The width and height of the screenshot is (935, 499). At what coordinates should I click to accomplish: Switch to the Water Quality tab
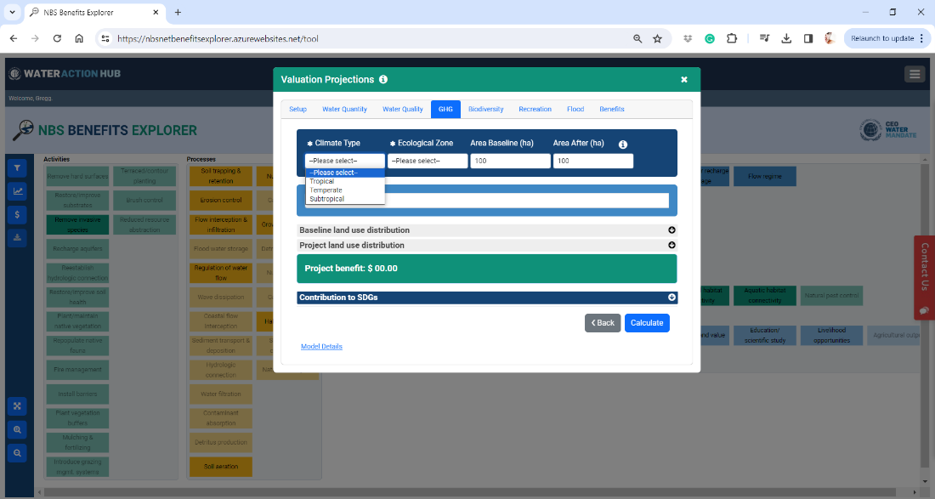click(402, 110)
